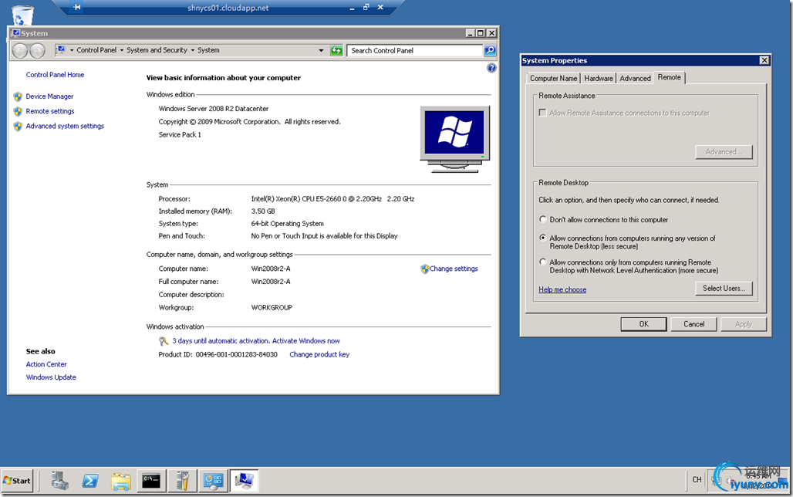The image size is (793, 497).
Task: Open the Select Users dialog
Action: [x=724, y=289]
